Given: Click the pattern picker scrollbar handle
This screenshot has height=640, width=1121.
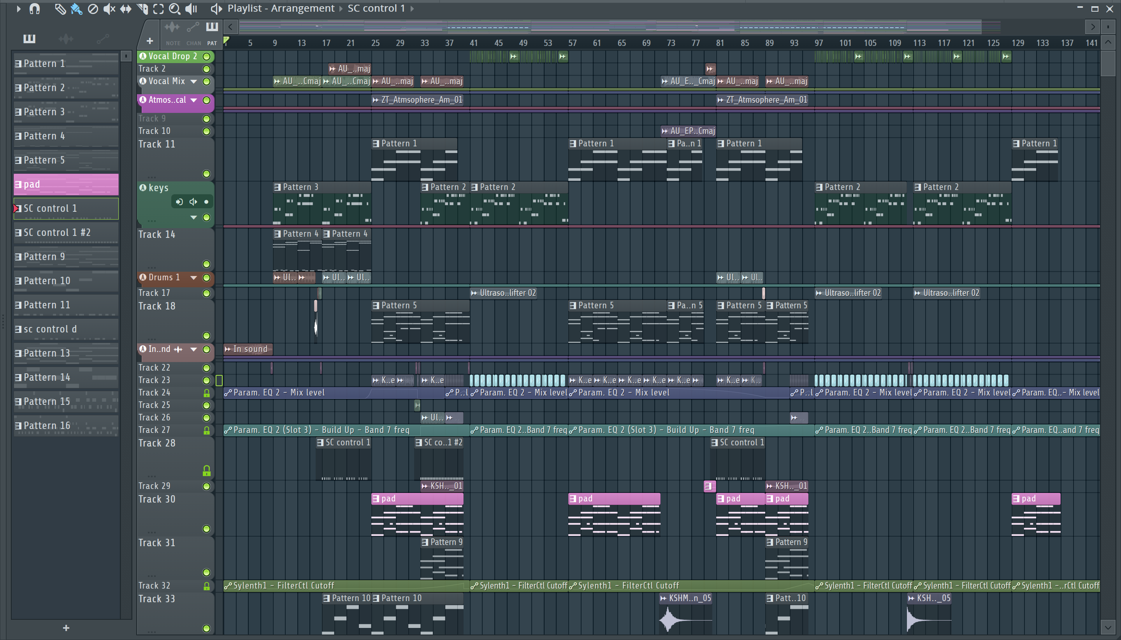Looking at the screenshot, I should click(x=126, y=56).
